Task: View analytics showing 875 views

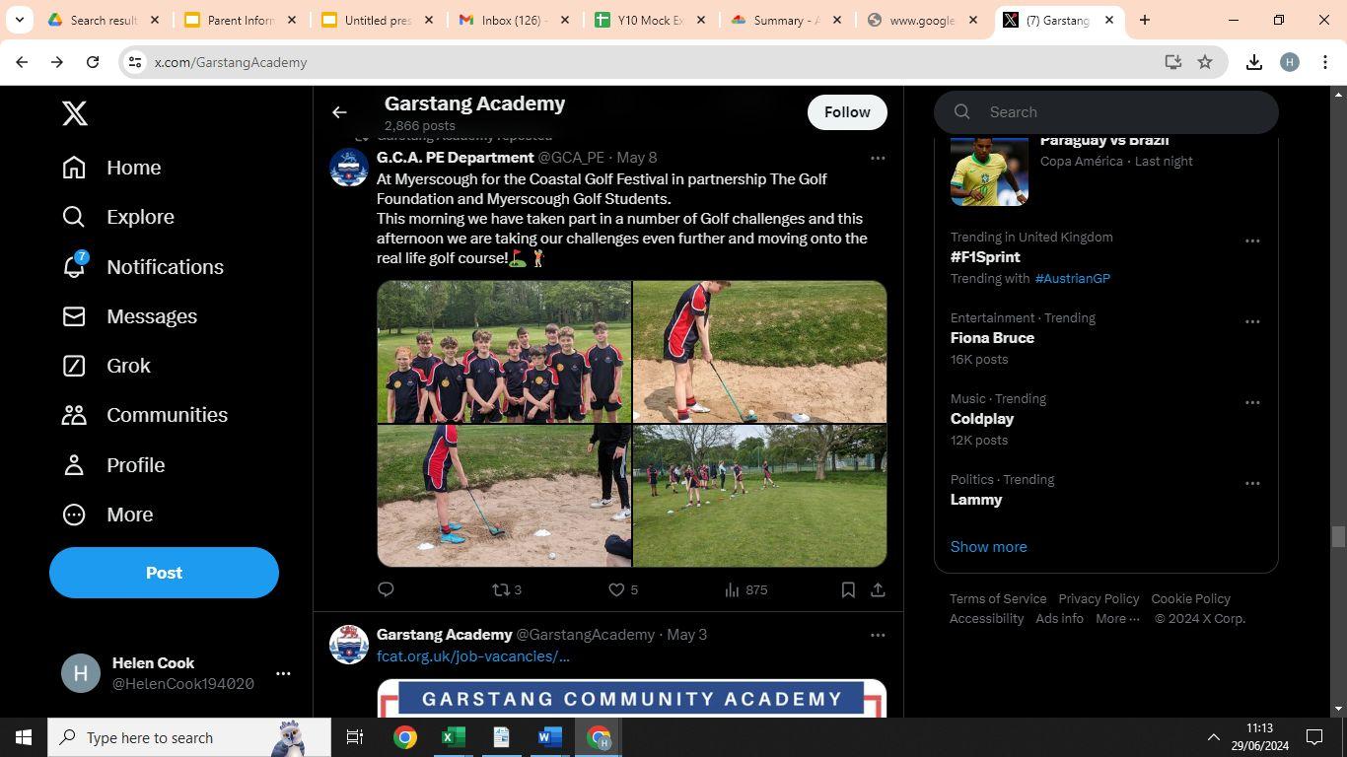Action: [x=745, y=589]
